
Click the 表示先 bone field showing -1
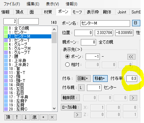(93, 57)
